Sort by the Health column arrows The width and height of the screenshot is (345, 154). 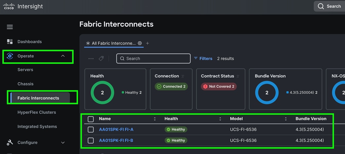220,119
